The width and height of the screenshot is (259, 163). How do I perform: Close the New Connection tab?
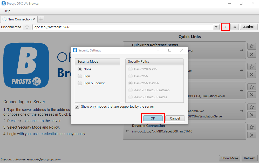point(34,19)
